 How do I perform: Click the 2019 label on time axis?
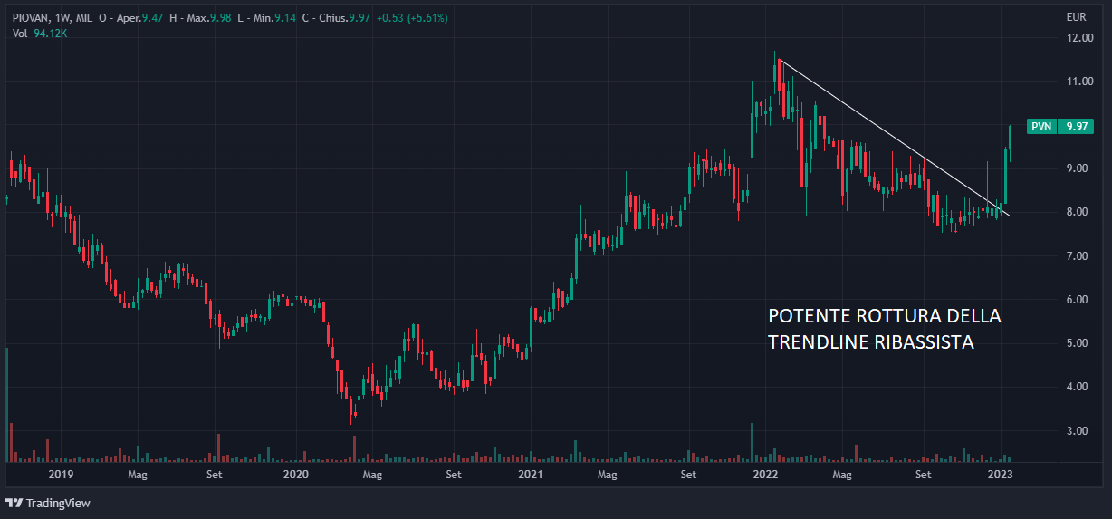click(x=61, y=474)
